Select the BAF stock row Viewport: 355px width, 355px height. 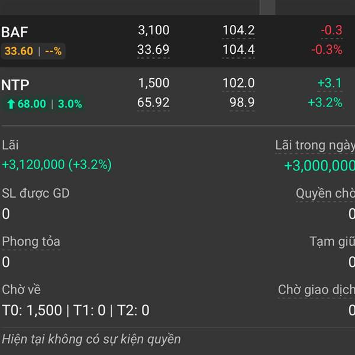point(177,41)
